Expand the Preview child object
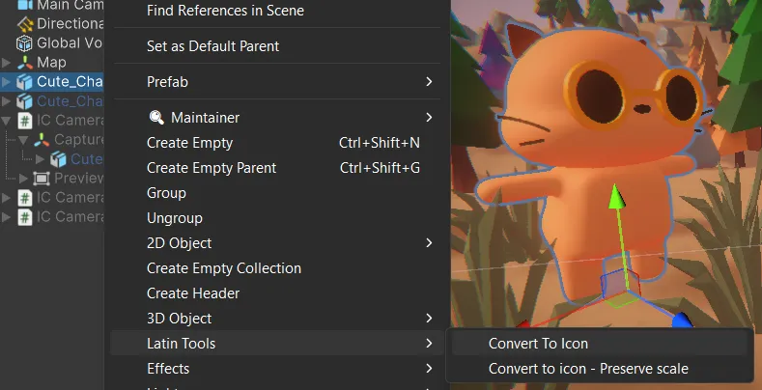Screen dimensions: 762x390 [23, 179]
